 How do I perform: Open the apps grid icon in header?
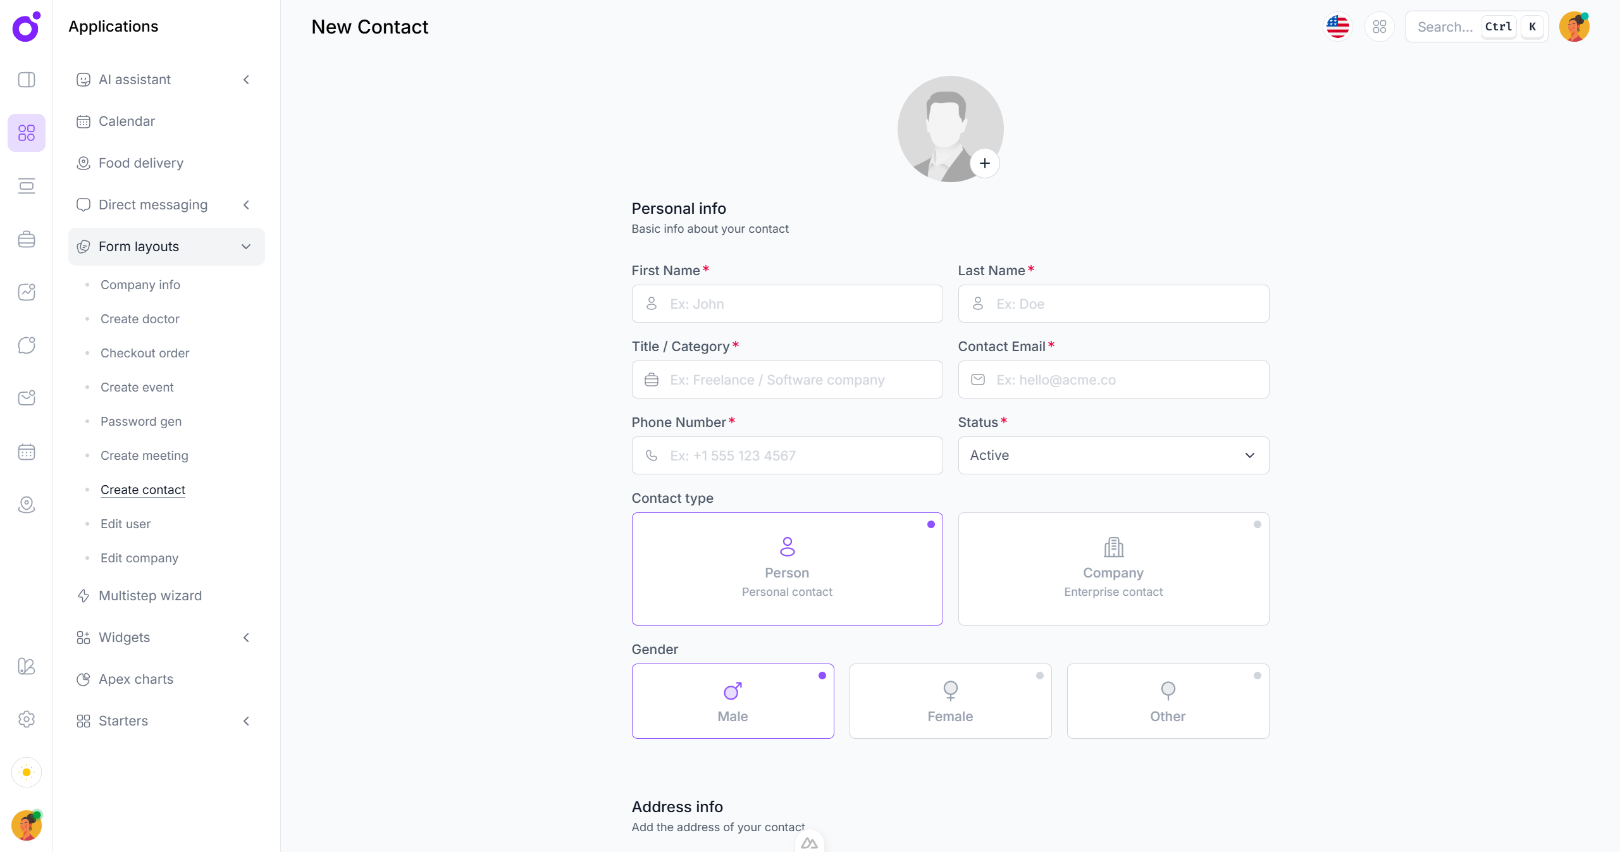point(1379,27)
